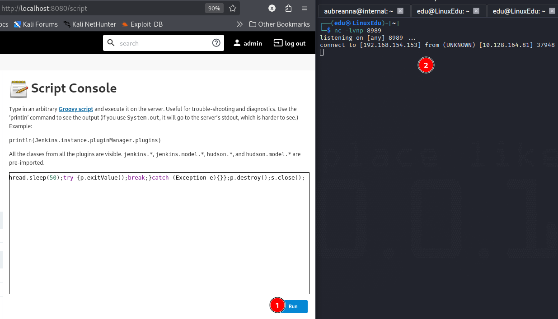Close the aubreanna@internal terminal tab
Screen dimensions: 558x319
(400, 11)
